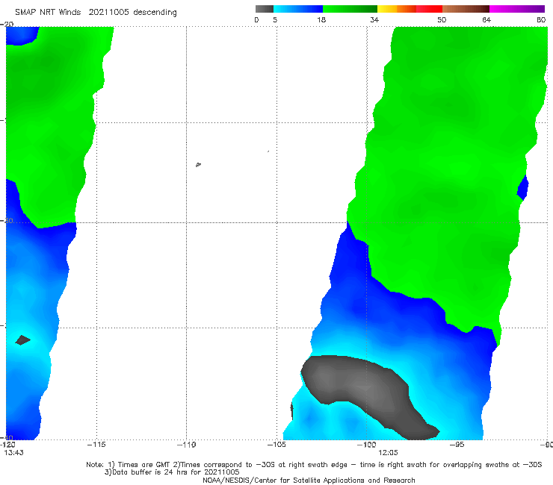Click the yellow-orange segment of the color bar
This screenshot has width=553, height=485.
click(397, 9)
